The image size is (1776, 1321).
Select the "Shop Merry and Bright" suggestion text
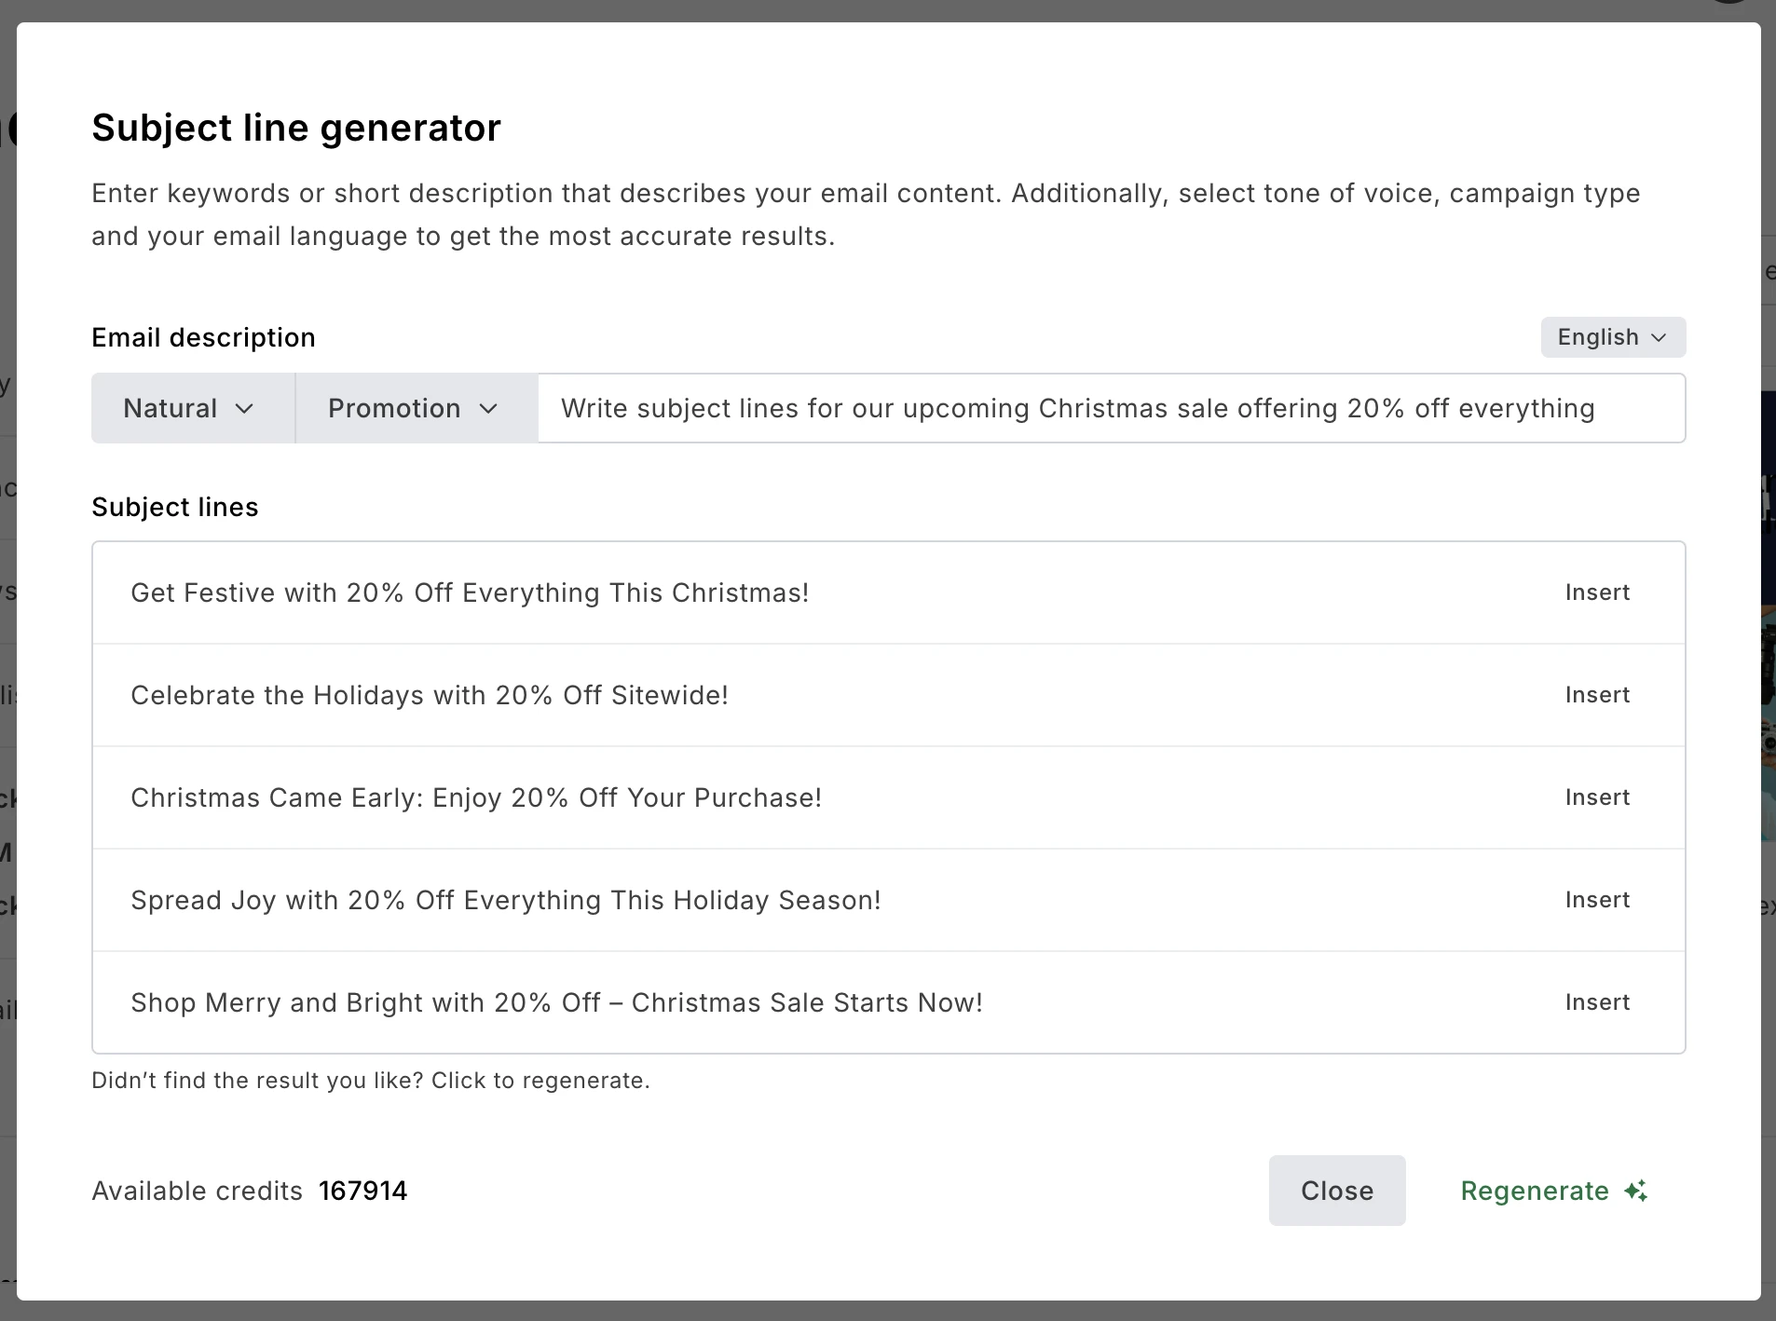click(x=556, y=1002)
